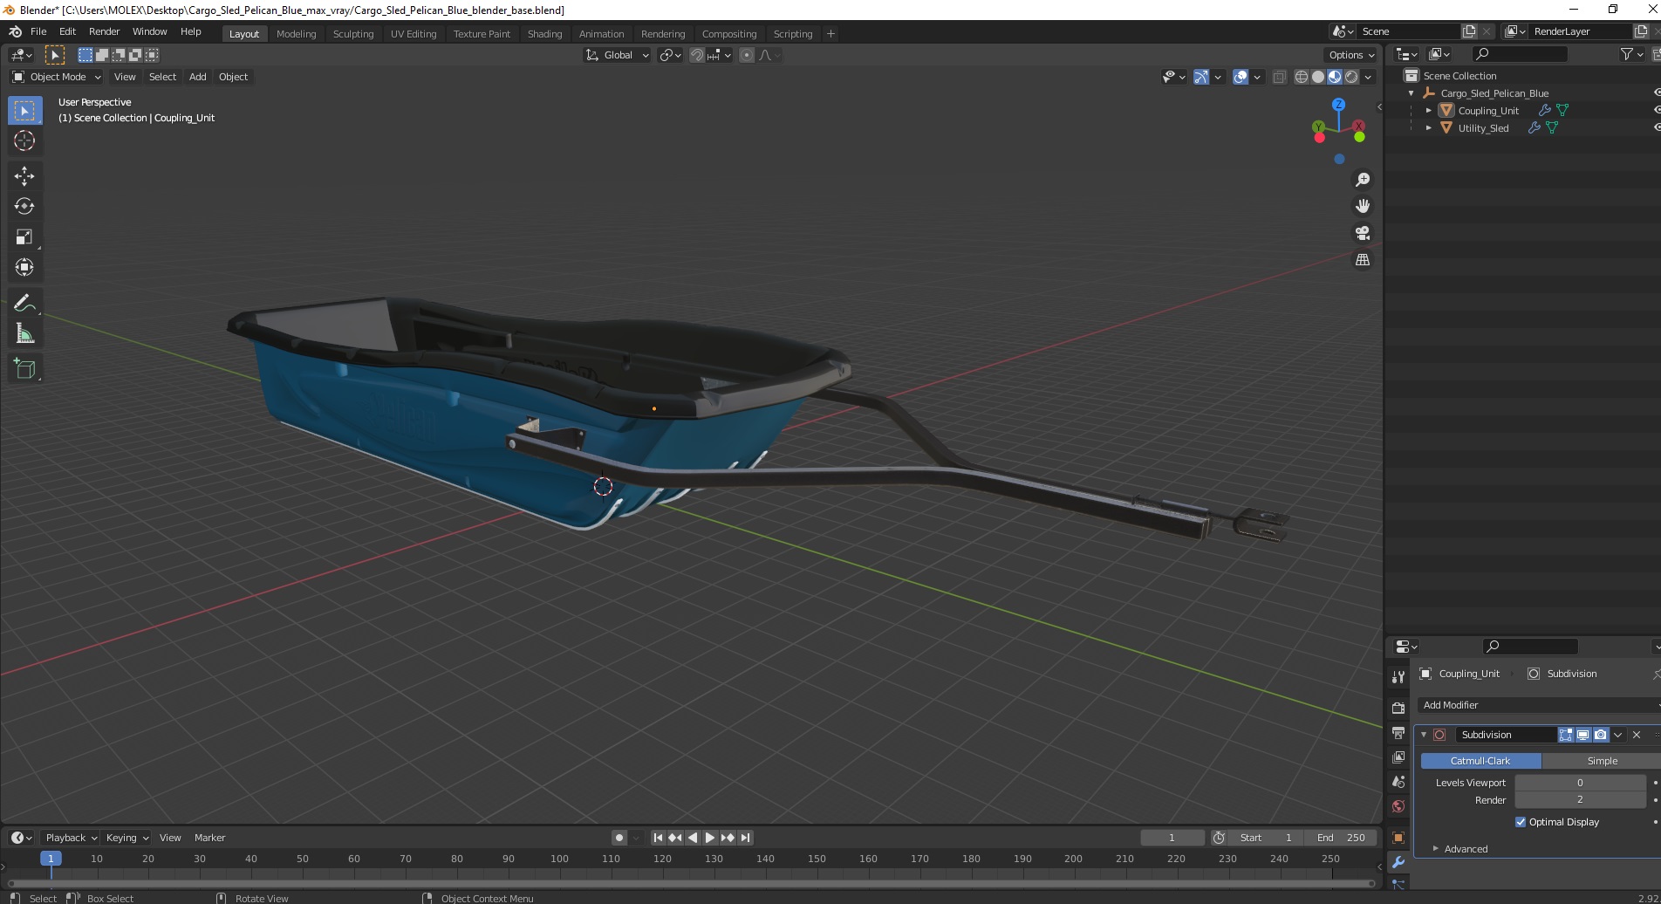The image size is (1661, 904).
Task: Select the Add Cube tool
Action: [x=24, y=369]
